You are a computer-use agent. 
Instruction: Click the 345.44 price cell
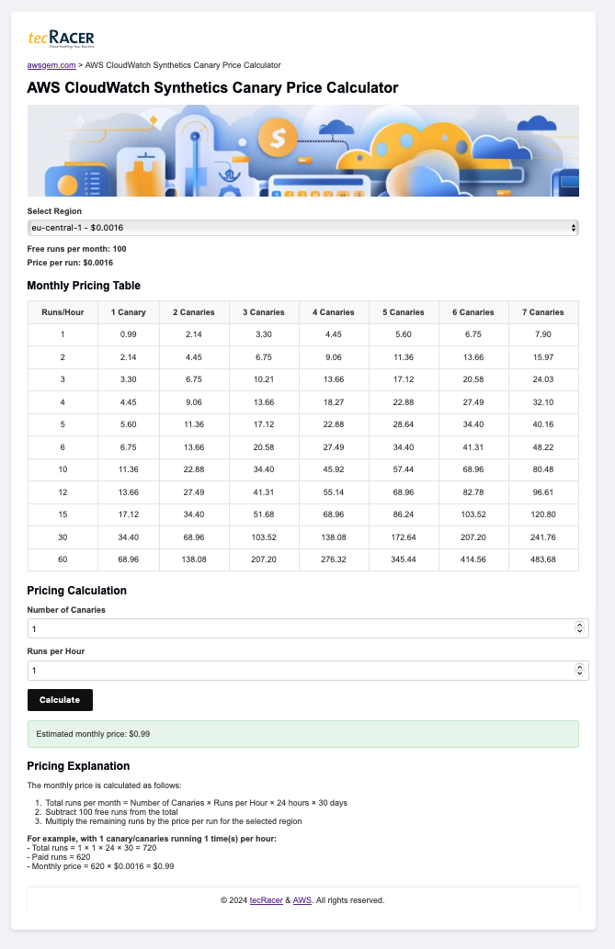coord(404,559)
